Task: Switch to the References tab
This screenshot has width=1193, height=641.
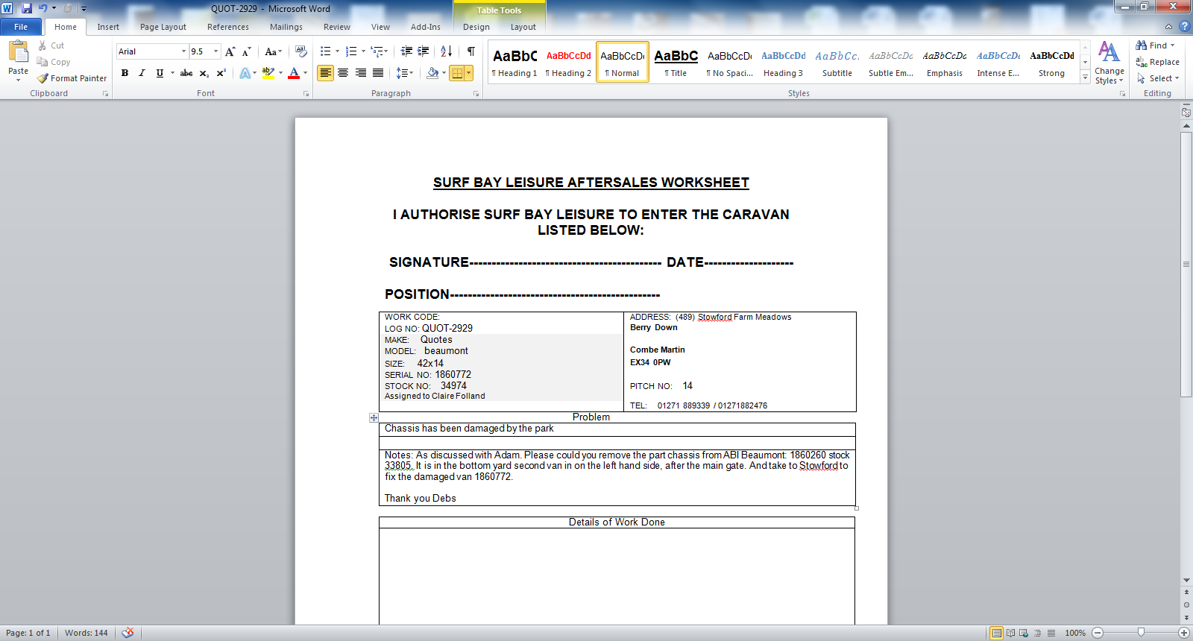Action: point(228,27)
